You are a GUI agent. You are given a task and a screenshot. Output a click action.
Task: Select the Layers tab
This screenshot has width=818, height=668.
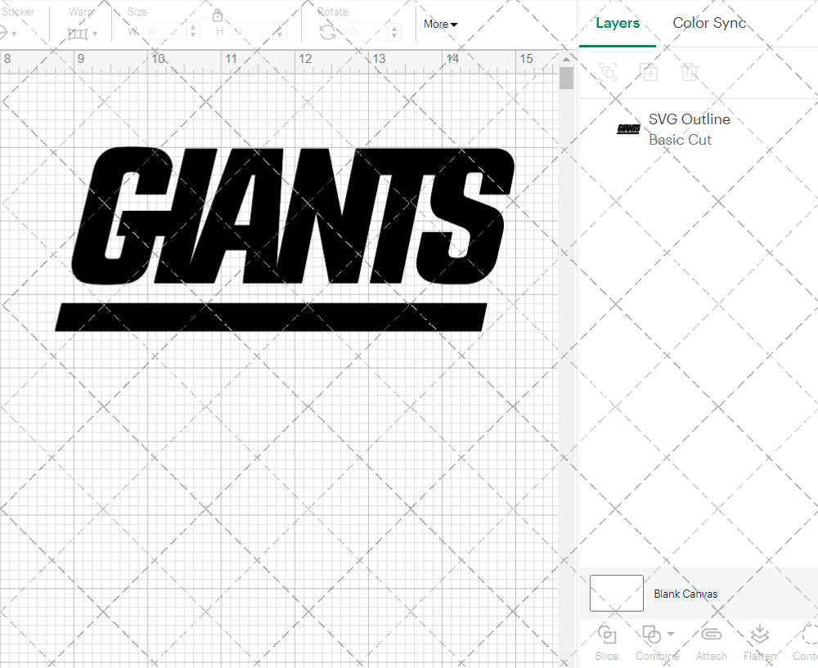tap(618, 23)
